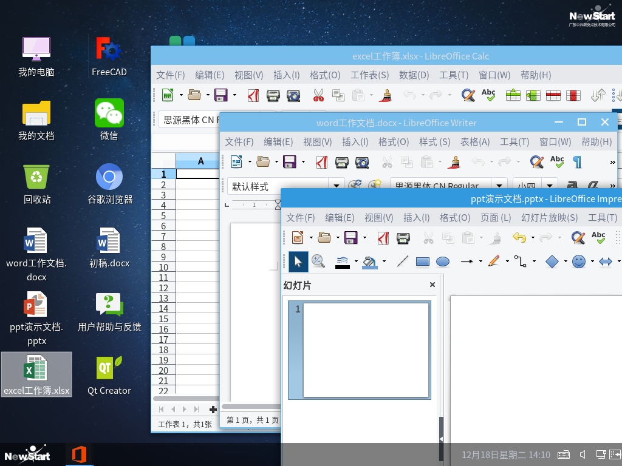
Task: Open 谷歌浏览器 desktop icon
Action: (x=110, y=184)
